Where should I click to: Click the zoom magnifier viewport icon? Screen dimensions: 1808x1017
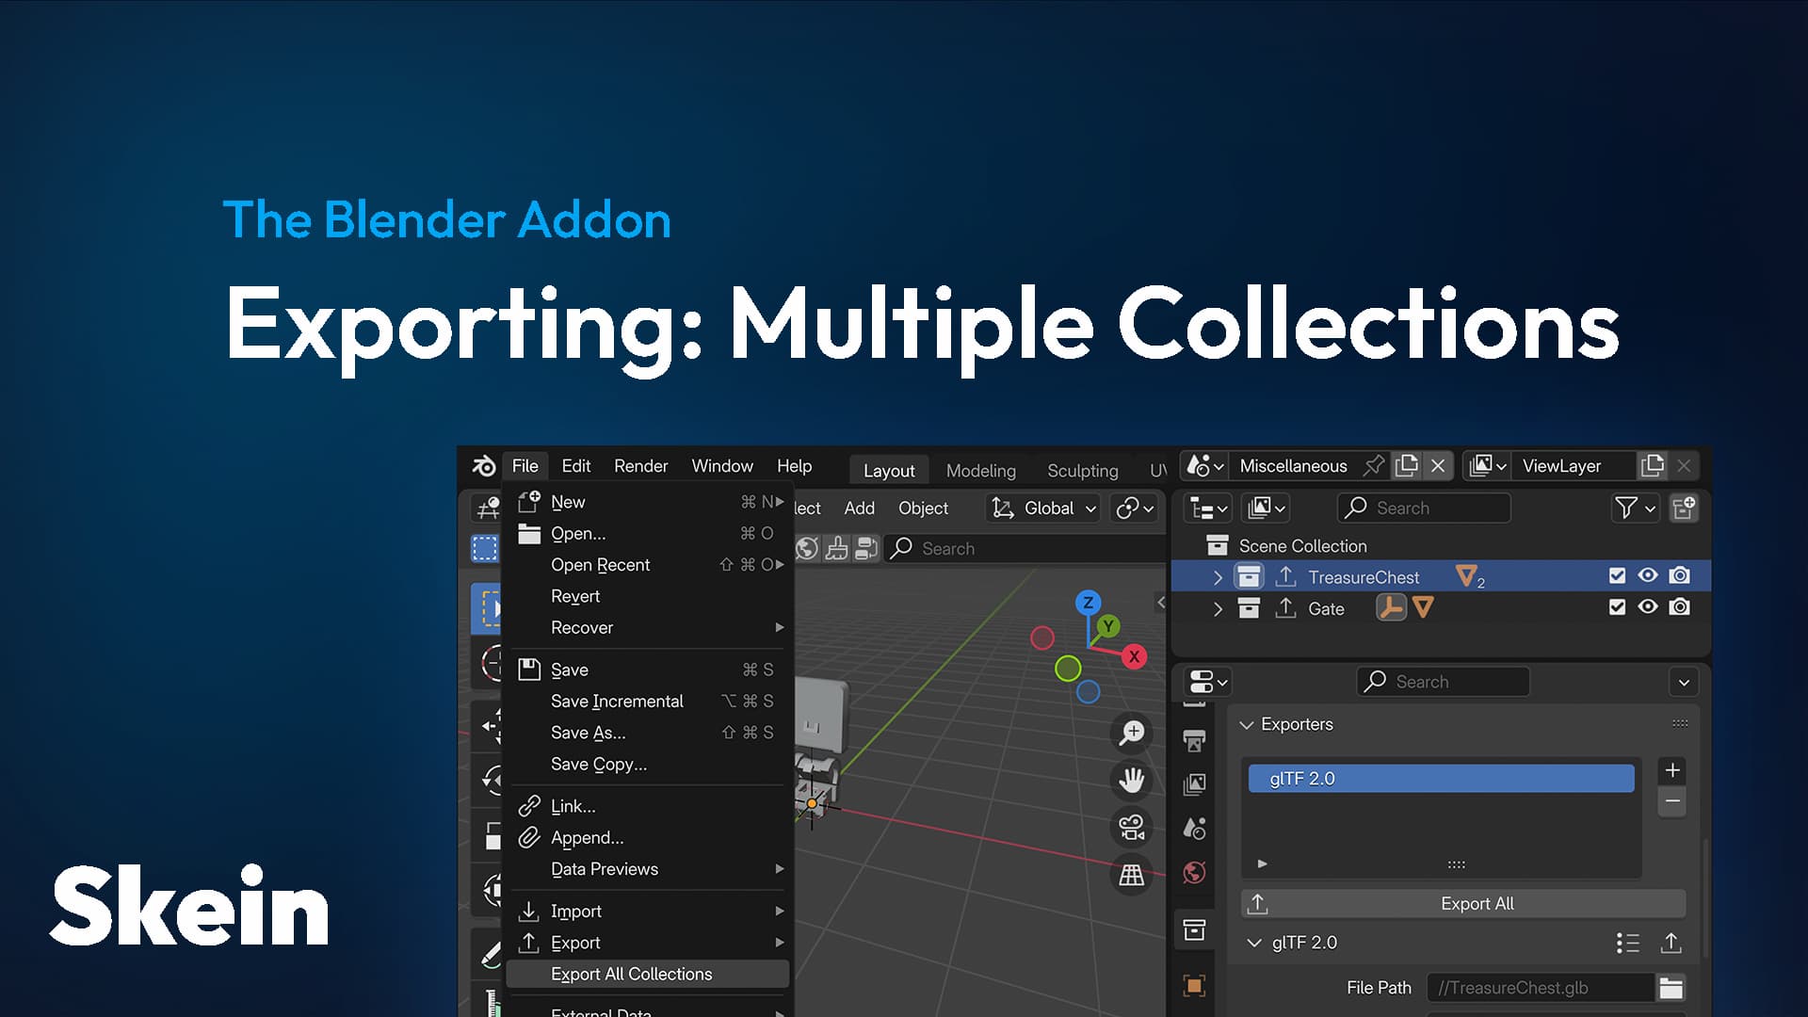tap(1131, 733)
